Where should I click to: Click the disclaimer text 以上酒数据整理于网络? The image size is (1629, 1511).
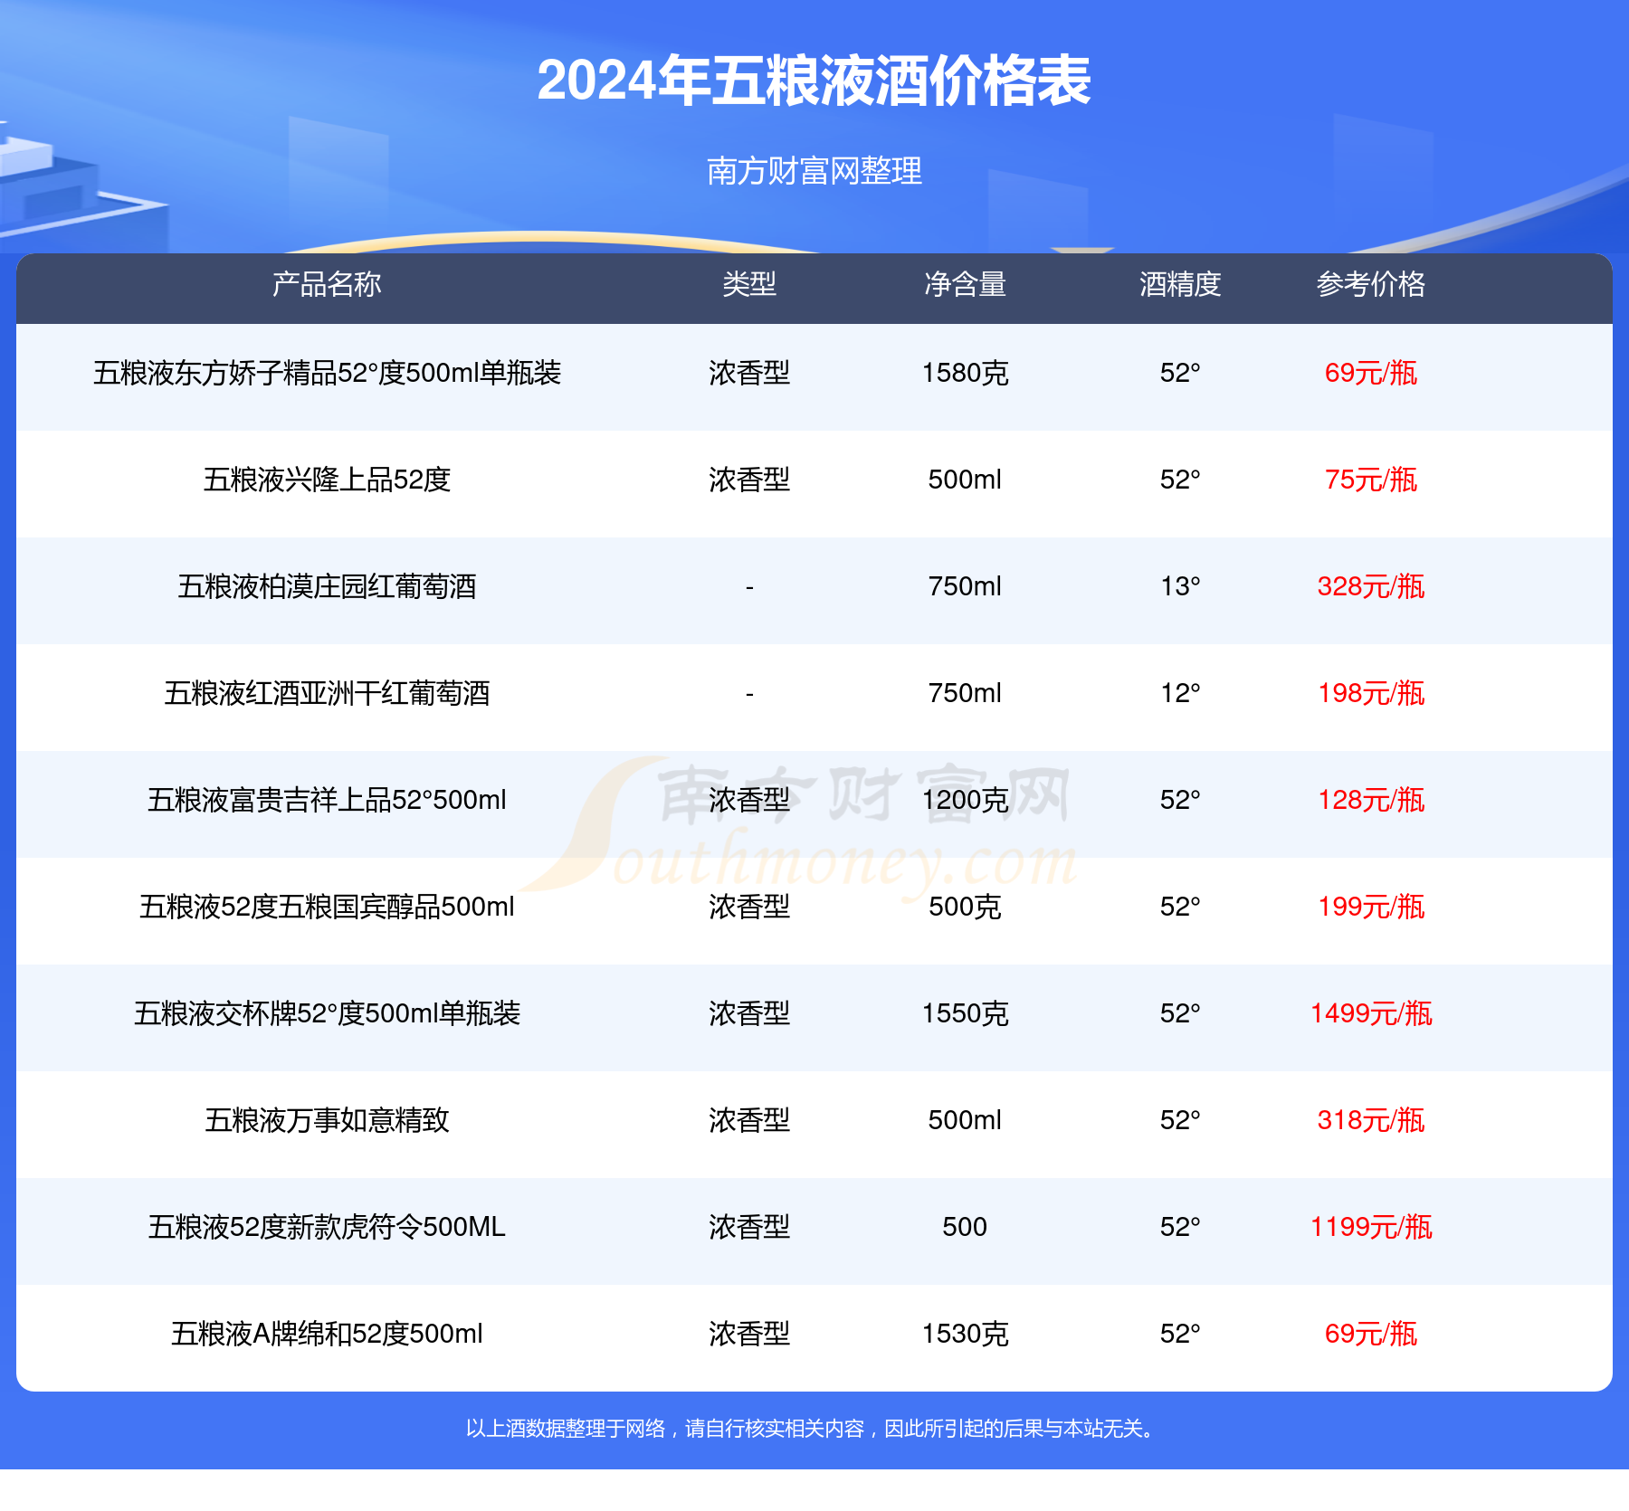tap(566, 1429)
